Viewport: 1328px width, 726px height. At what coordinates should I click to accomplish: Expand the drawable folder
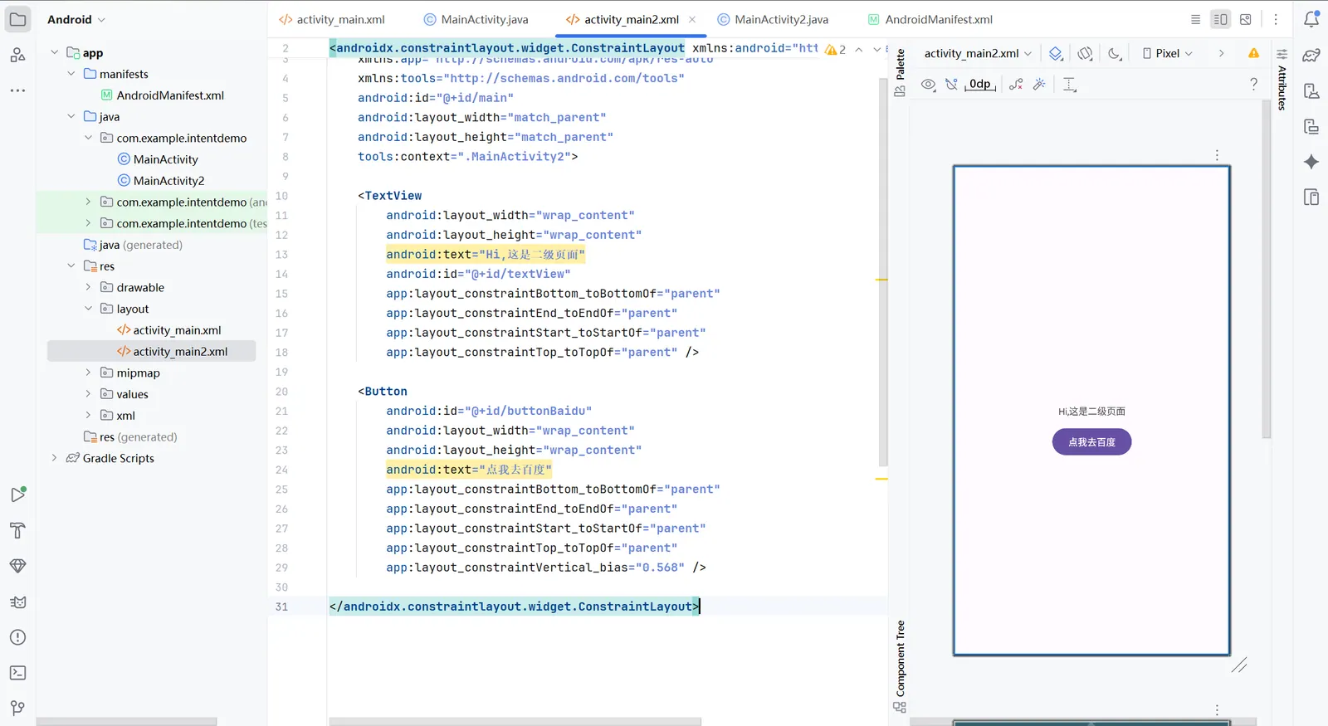point(88,287)
